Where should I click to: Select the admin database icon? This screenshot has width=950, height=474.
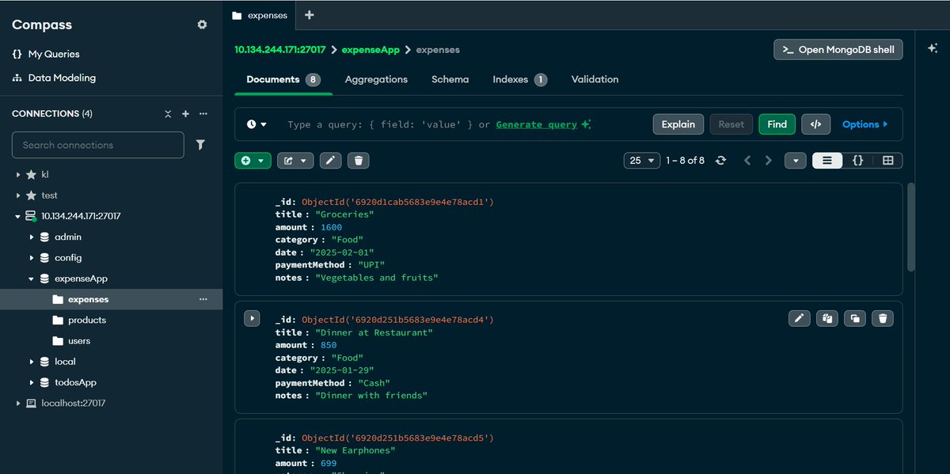pos(44,237)
